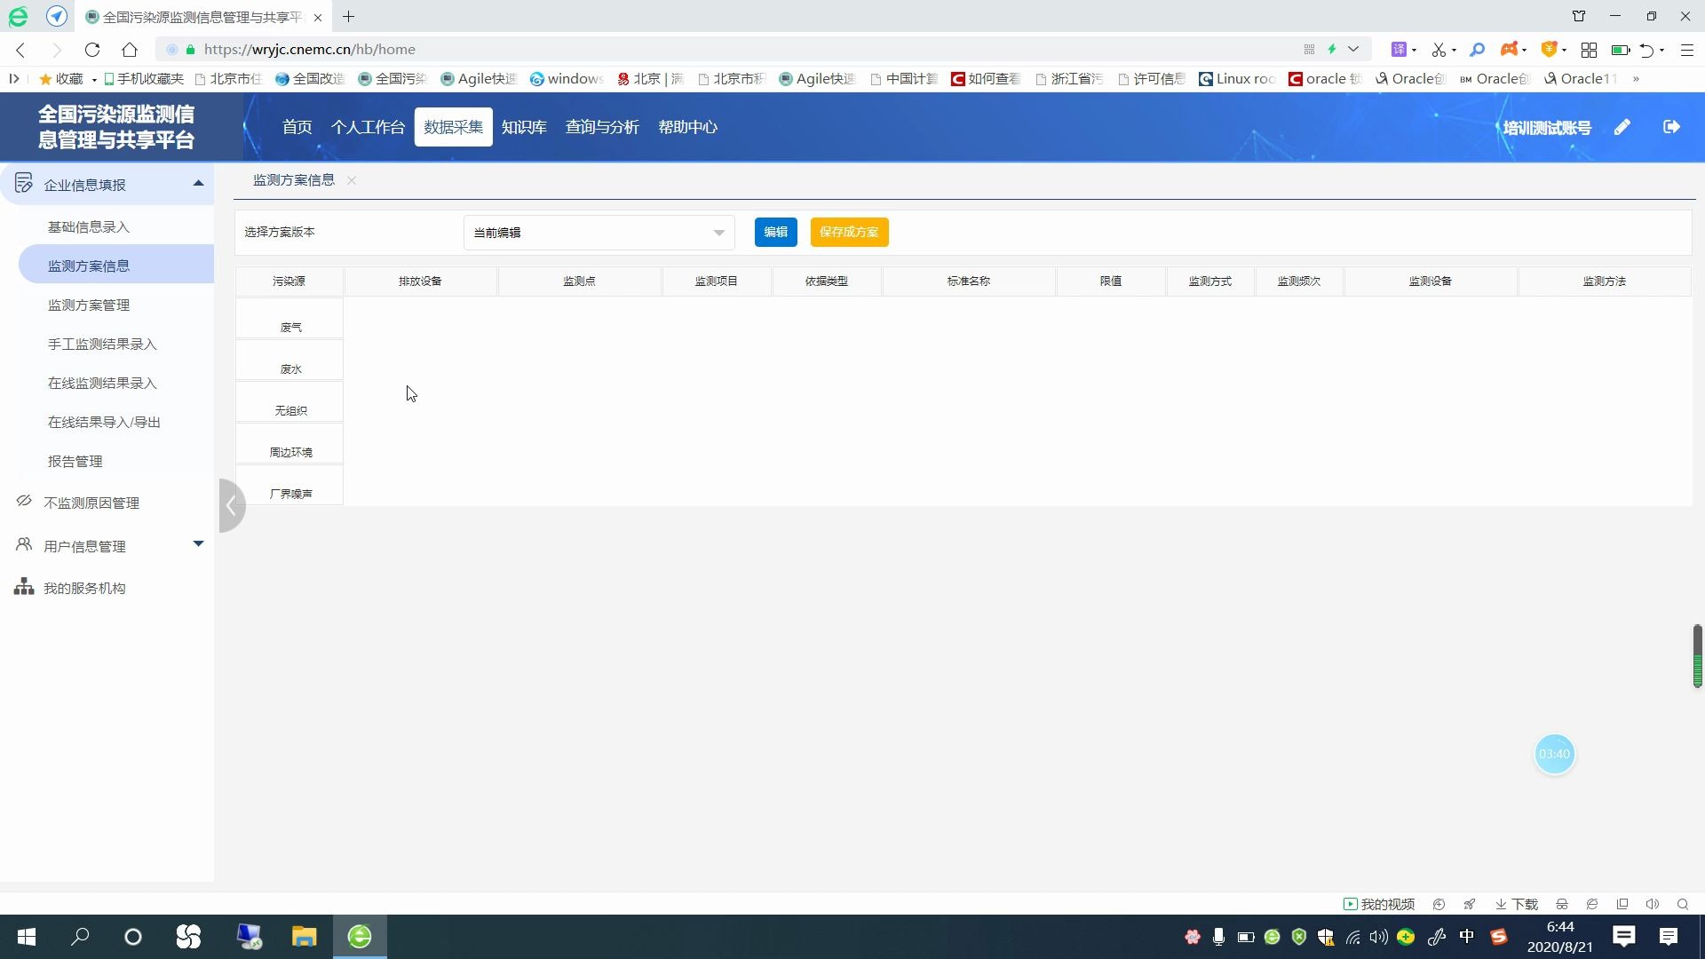The image size is (1705, 959).
Task: Collapse the 企业信息填报 sidebar section
Action: click(198, 184)
